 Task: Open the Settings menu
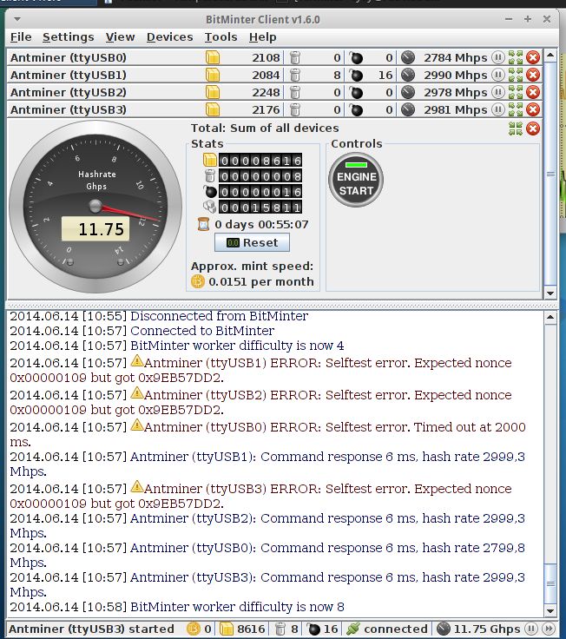pyautogui.click(x=68, y=37)
